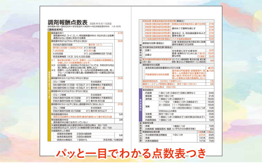Click the 24点 score for 内服薬

pos(211,93)
